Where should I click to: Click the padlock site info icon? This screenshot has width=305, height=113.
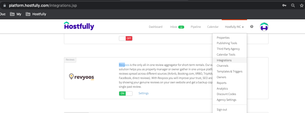pos(5,5)
